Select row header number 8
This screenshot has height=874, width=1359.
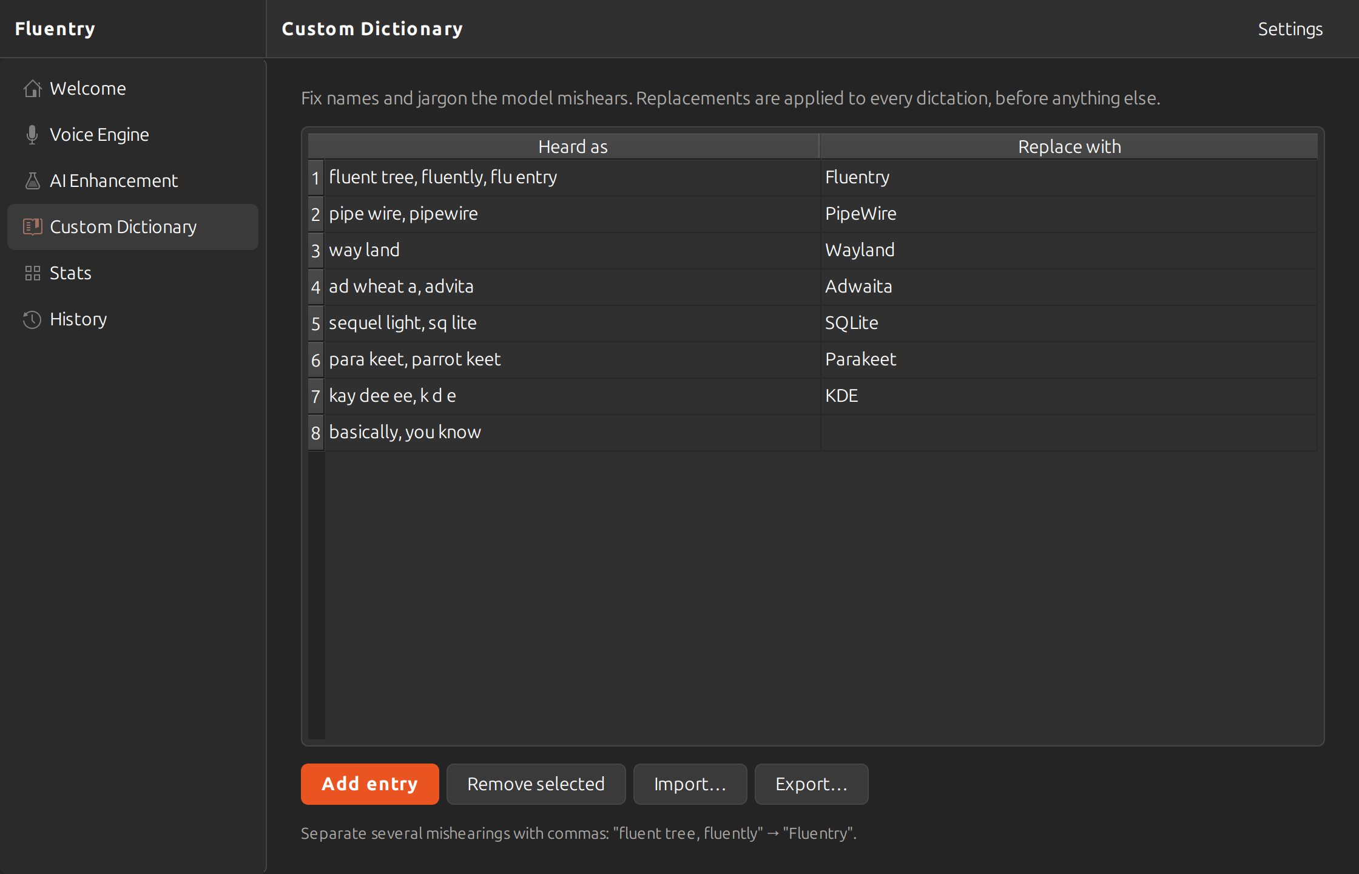pos(316,433)
